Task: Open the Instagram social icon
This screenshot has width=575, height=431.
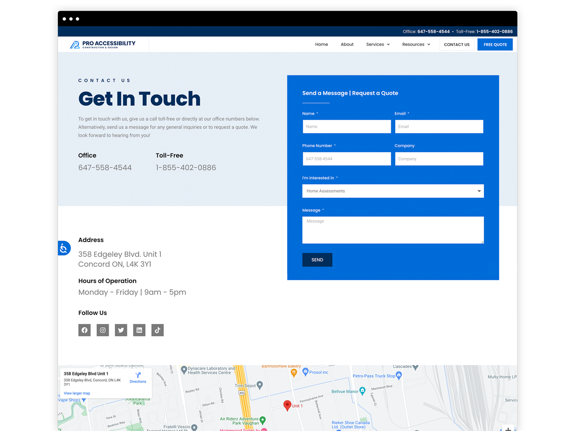Action: pyautogui.click(x=103, y=330)
